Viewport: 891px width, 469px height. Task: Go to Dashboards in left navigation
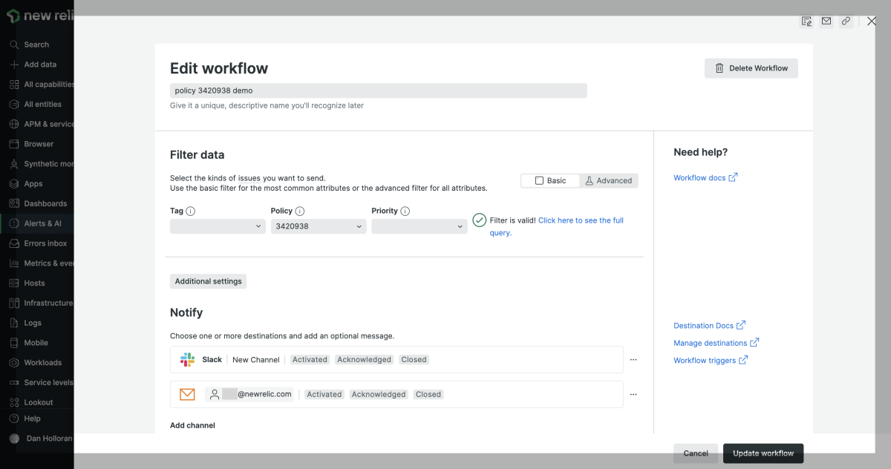(x=45, y=203)
